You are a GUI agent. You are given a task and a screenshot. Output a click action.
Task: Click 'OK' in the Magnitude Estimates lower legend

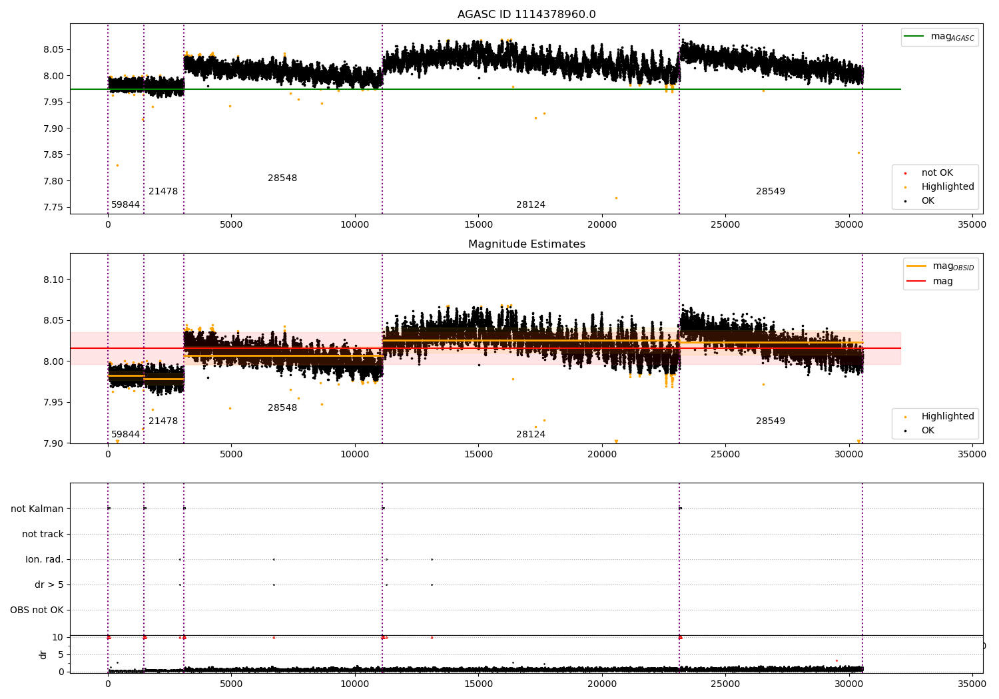click(928, 431)
